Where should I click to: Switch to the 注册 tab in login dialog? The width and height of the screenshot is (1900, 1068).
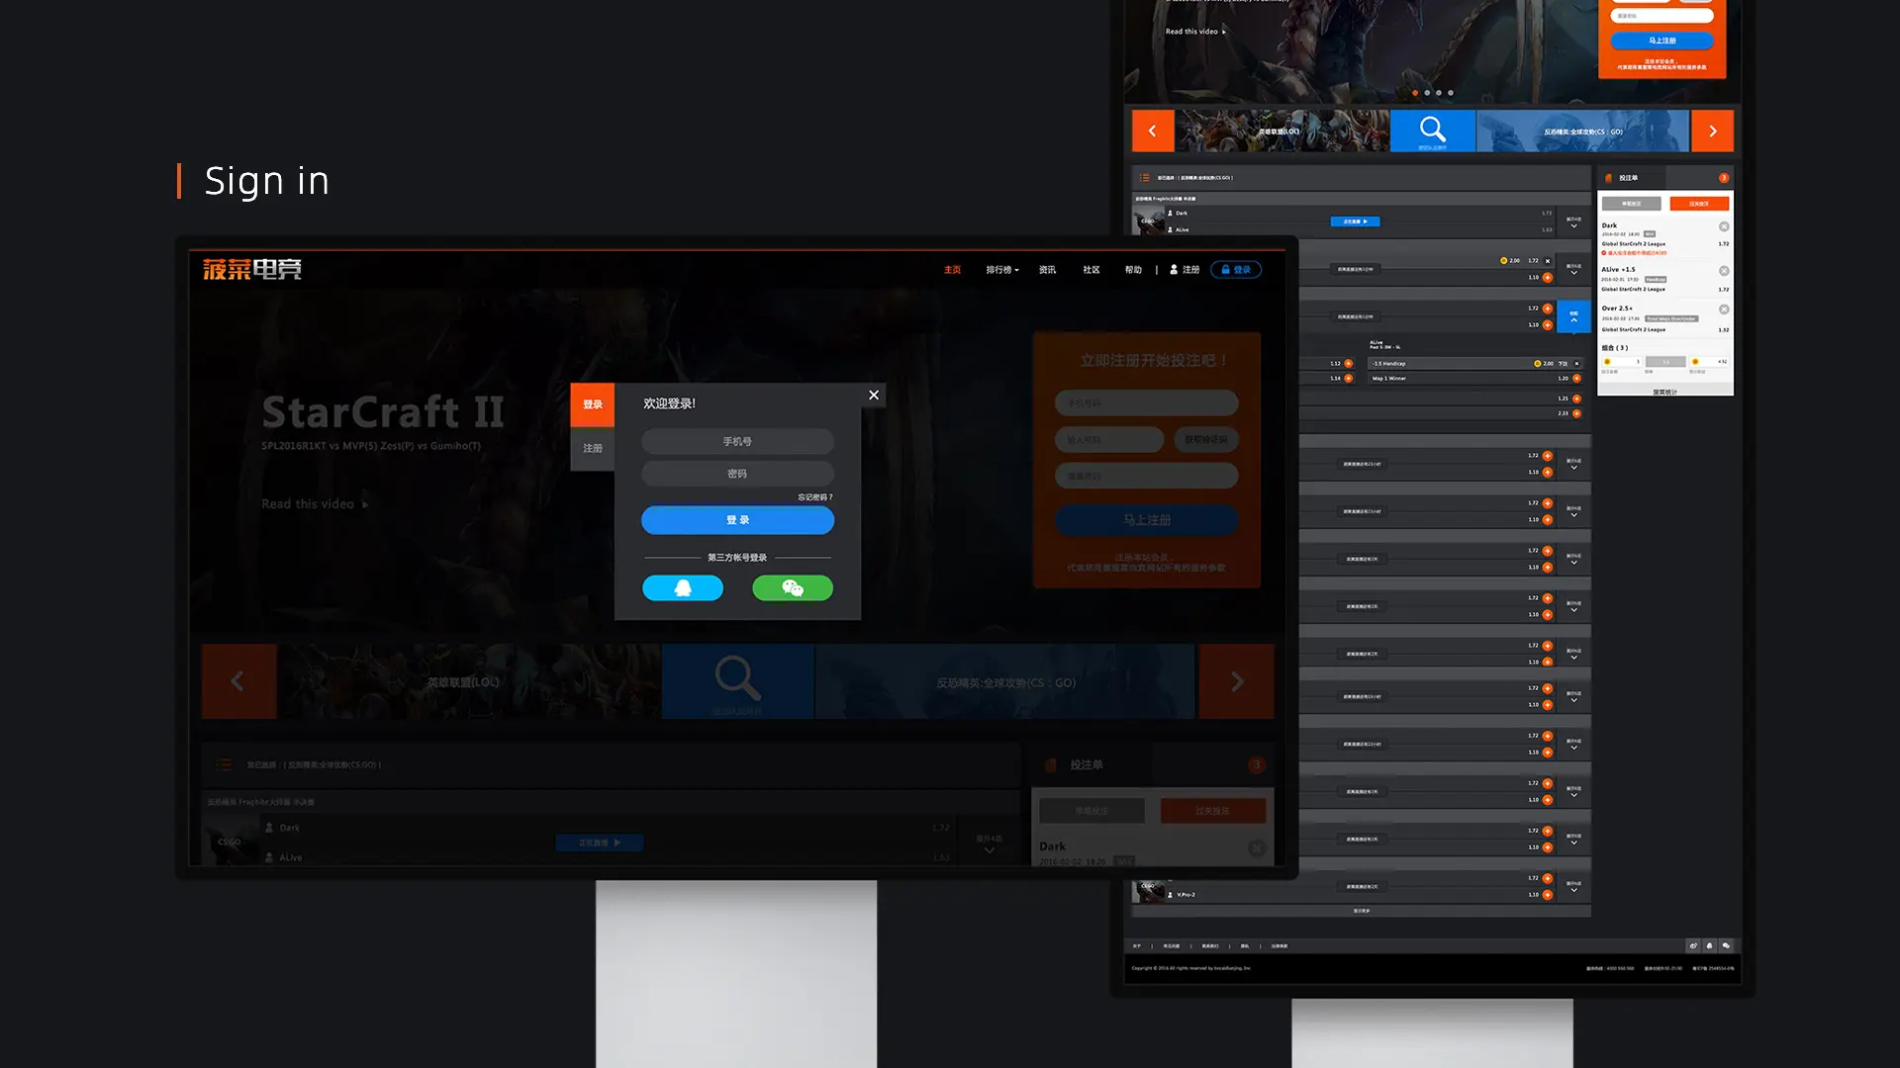pos(592,449)
